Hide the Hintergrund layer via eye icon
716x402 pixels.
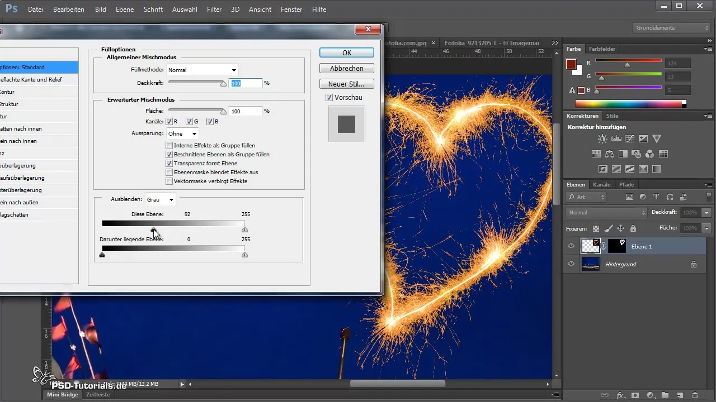(571, 264)
